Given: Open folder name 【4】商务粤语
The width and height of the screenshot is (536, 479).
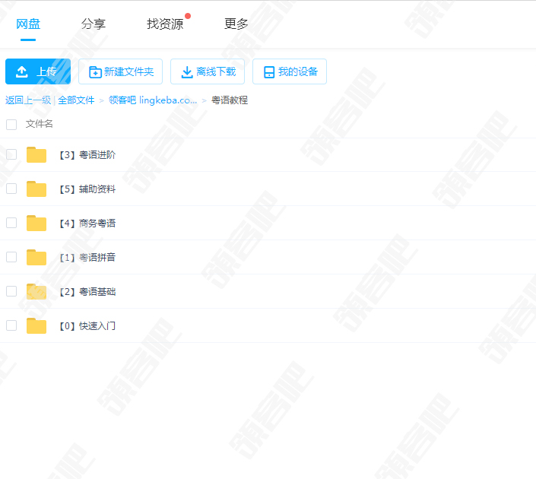Looking at the screenshot, I should coord(87,224).
